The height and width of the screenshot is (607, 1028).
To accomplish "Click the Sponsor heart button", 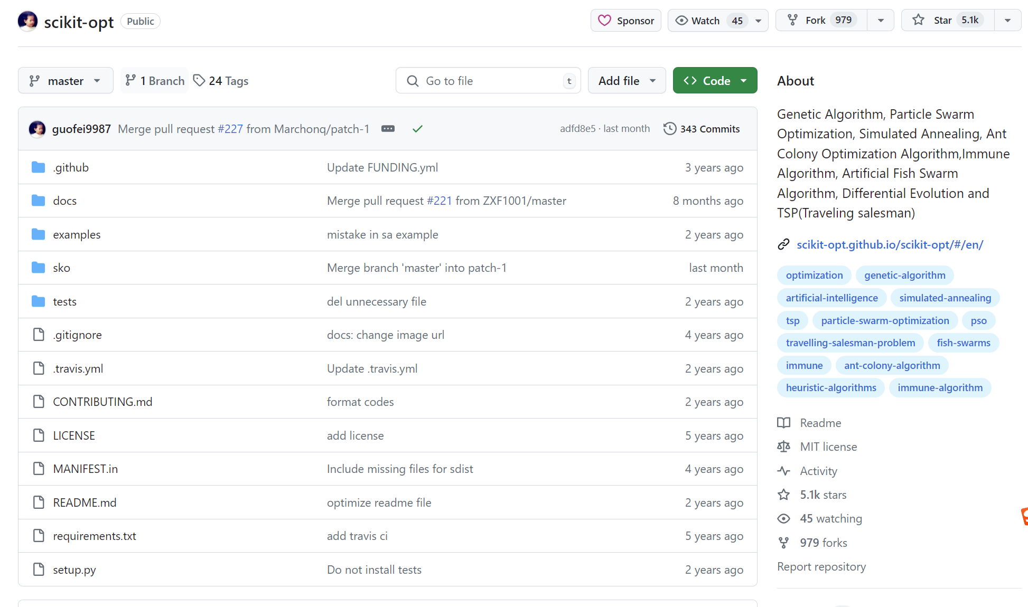I will pos(625,21).
